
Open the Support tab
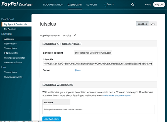pyautogui.click(x=92, y=5)
